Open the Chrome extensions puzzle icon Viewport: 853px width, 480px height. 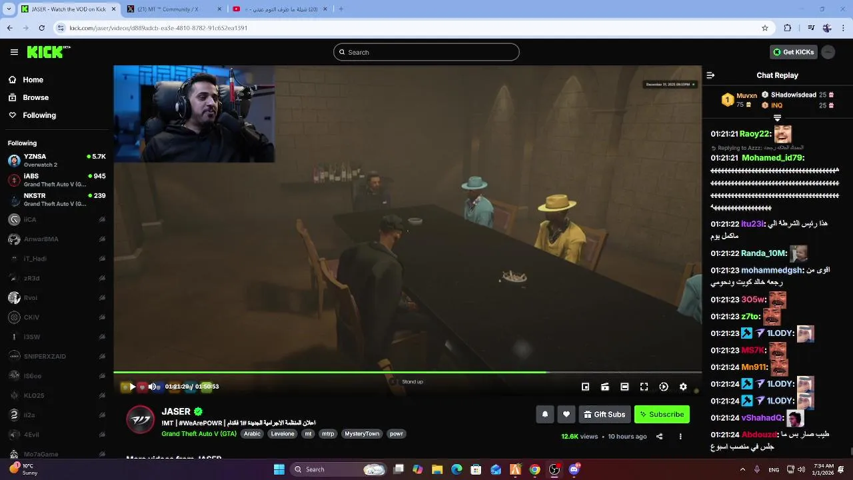(788, 28)
